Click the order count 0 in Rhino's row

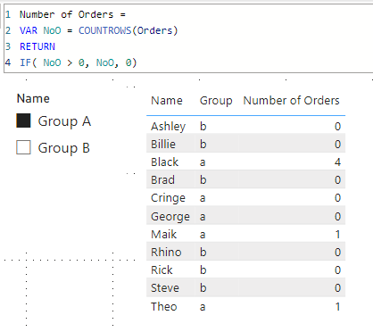(337, 252)
